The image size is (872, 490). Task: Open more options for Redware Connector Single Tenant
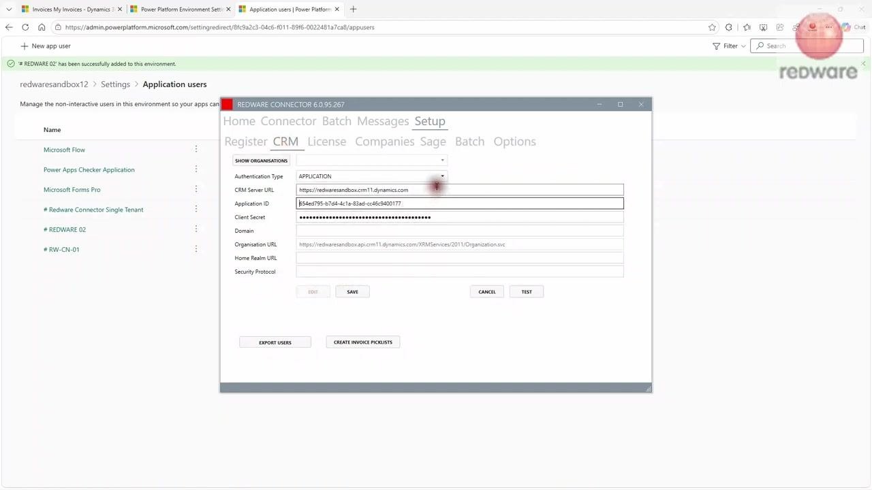[x=196, y=209]
